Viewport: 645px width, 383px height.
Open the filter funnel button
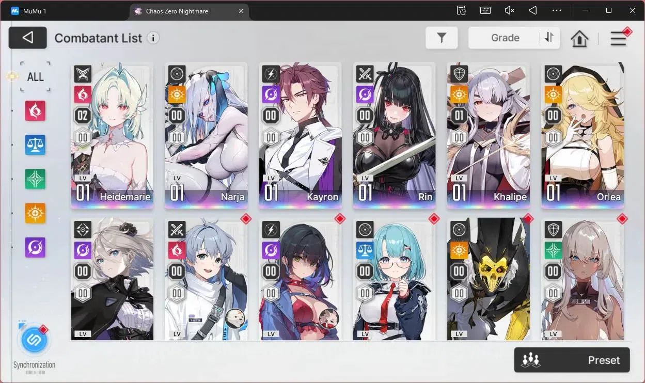pyautogui.click(x=442, y=38)
